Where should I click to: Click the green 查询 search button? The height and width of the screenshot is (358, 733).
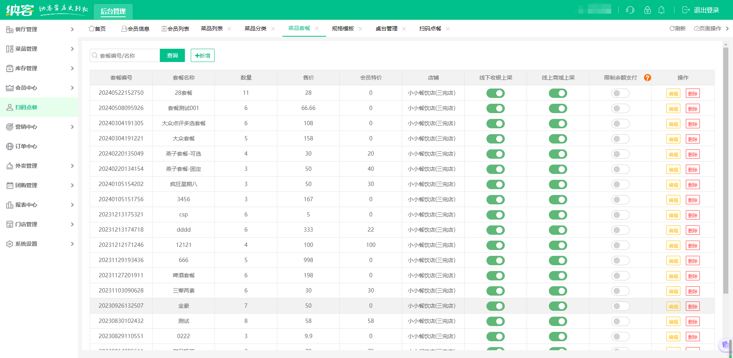coord(172,55)
